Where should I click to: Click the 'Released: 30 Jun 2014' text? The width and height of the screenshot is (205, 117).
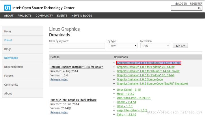65,104
